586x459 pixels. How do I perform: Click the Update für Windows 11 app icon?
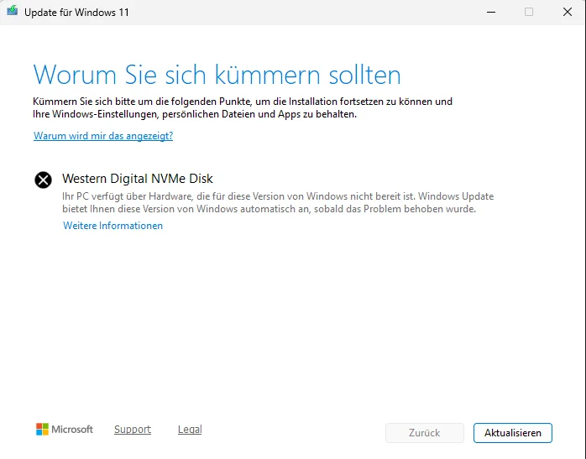pos(12,11)
